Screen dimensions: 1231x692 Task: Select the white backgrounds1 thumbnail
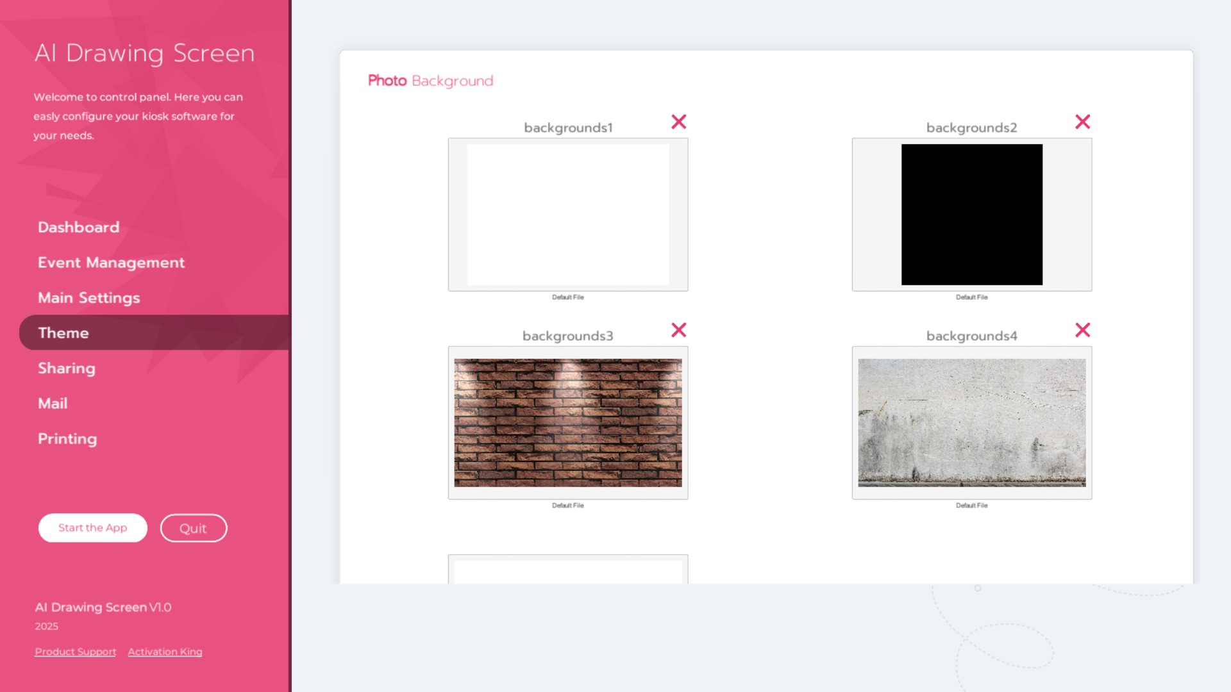[x=567, y=215]
